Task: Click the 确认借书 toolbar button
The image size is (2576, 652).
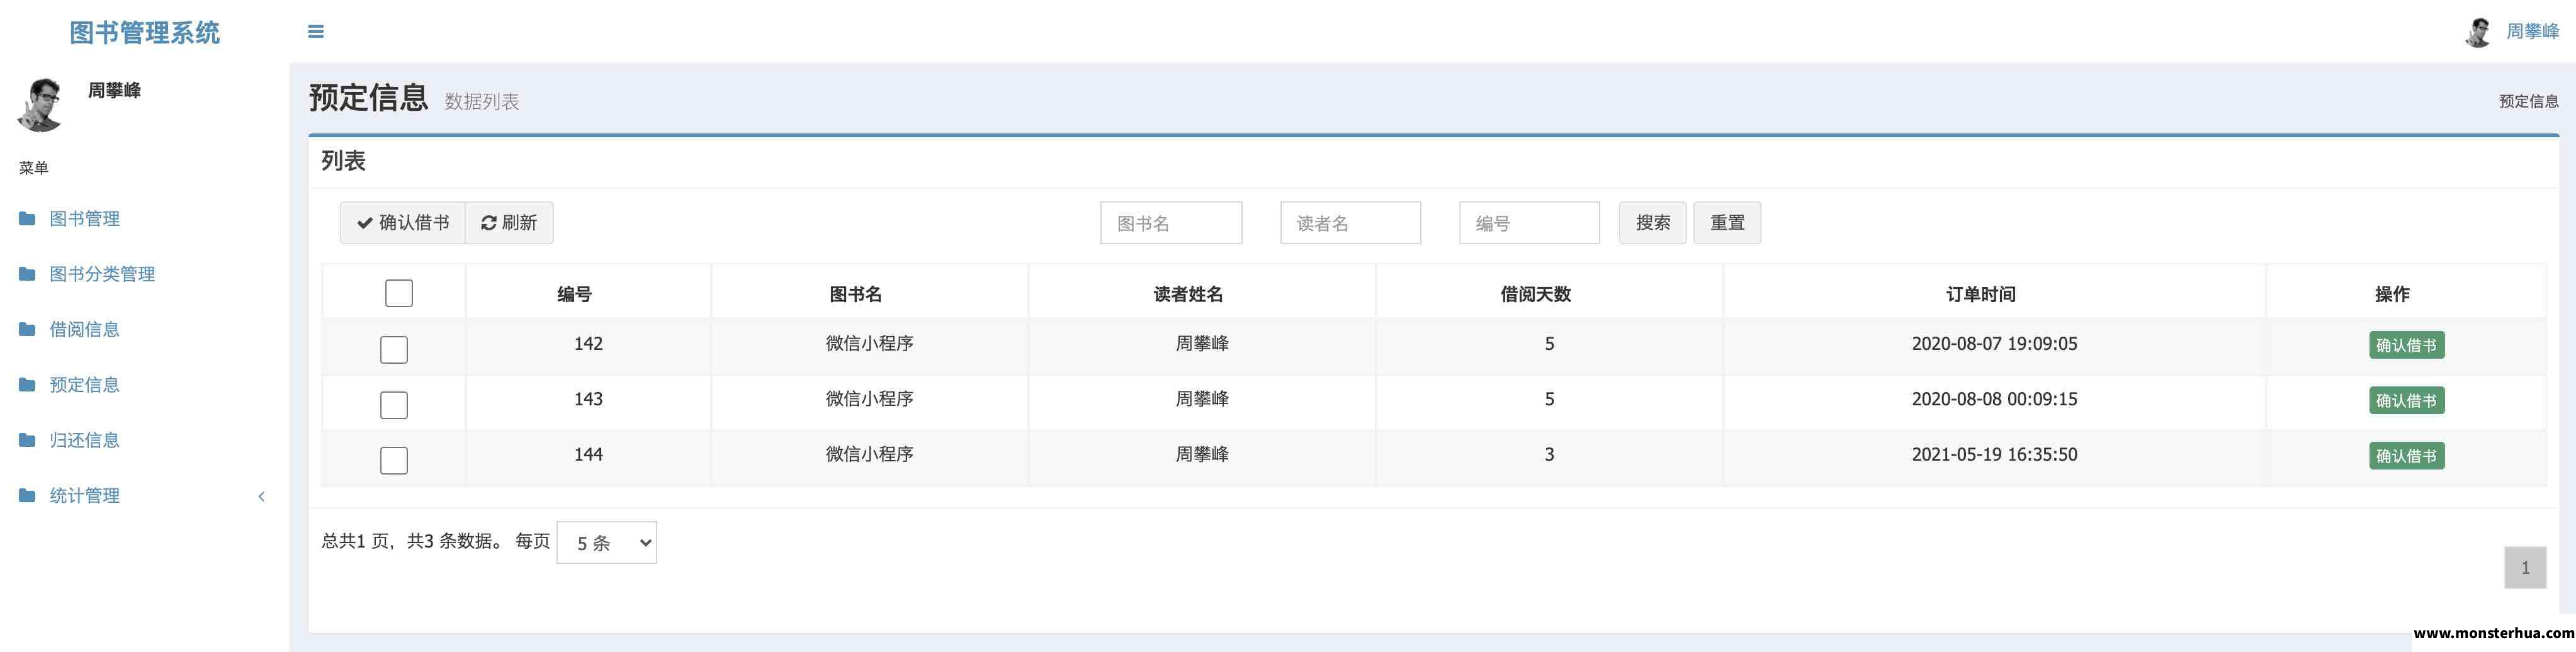Action: pos(403,222)
